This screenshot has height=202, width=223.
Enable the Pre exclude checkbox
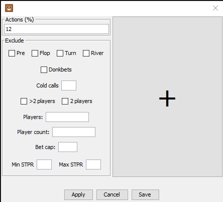(12, 53)
